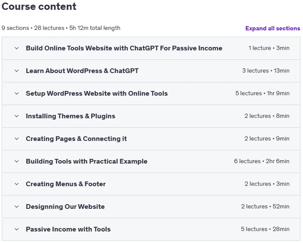303x243 pixels.
Task: Select Build Online Tools Website section title
Action: click(x=124, y=48)
